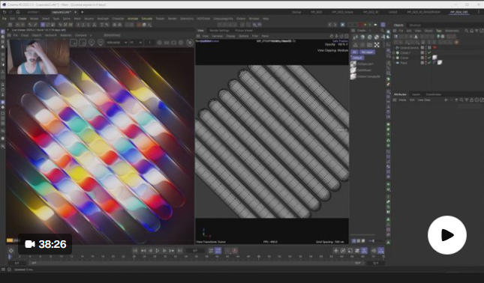
Task: Play the timeline forwards
Action: pos(158,251)
